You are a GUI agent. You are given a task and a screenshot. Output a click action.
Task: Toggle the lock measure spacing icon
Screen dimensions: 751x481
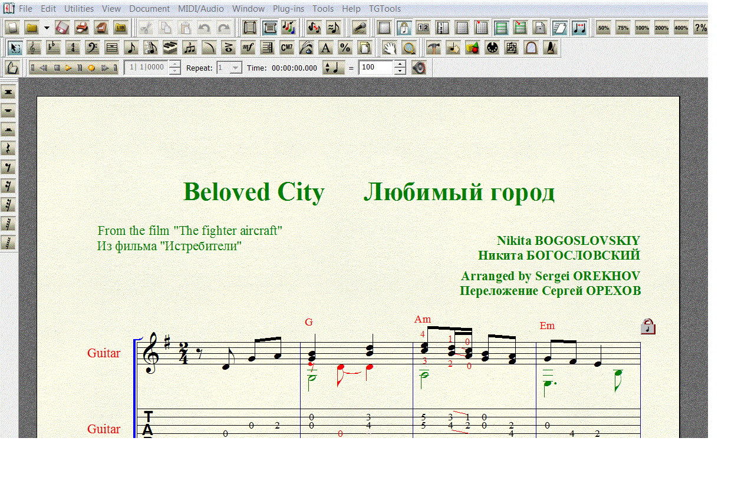[404, 28]
